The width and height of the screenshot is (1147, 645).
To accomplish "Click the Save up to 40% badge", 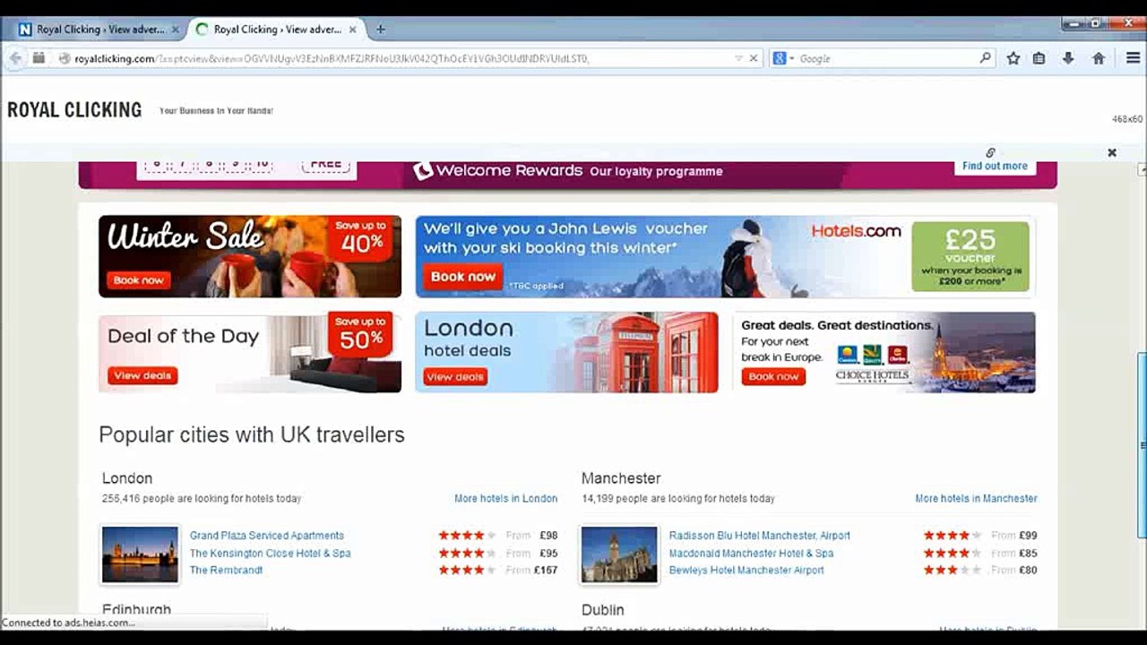I will coord(360,237).
